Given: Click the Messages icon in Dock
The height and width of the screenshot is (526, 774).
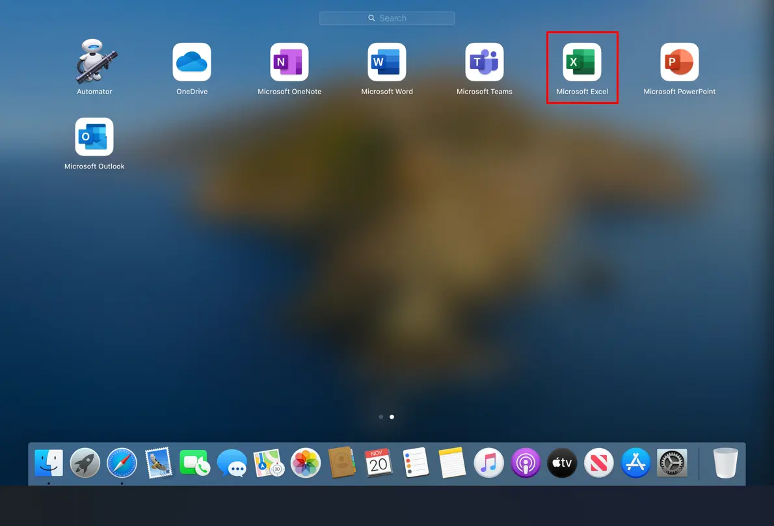Looking at the screenshot, I should [x=232, y=463].
